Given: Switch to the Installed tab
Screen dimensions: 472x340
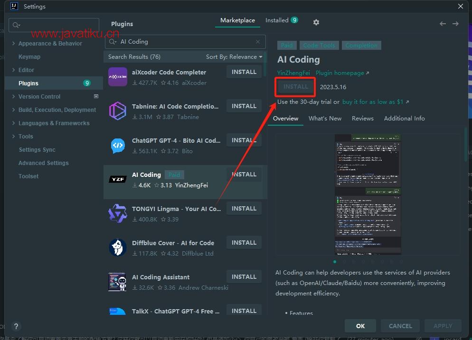Looking at the screenshot, I should click(282, 20).
